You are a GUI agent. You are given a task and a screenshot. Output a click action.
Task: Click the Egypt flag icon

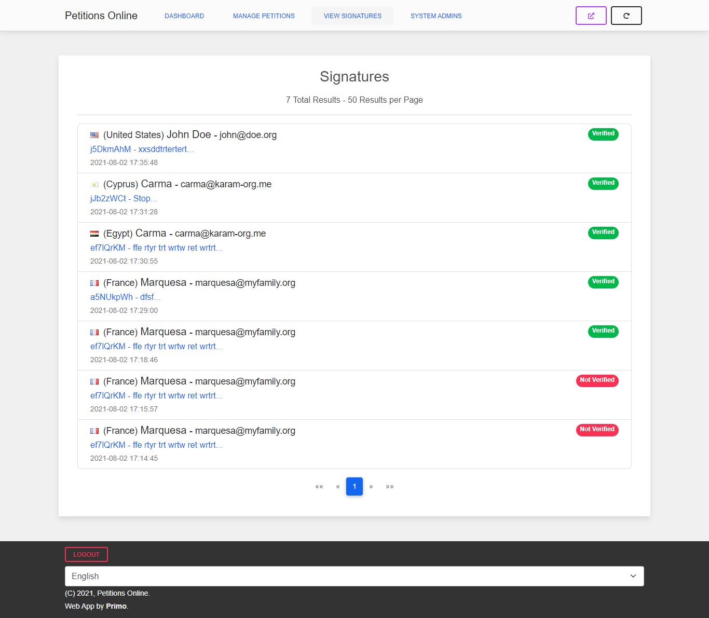[94, 234]
